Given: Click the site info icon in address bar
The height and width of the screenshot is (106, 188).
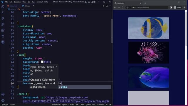Looking at the screenshot, I should [127, 7].
